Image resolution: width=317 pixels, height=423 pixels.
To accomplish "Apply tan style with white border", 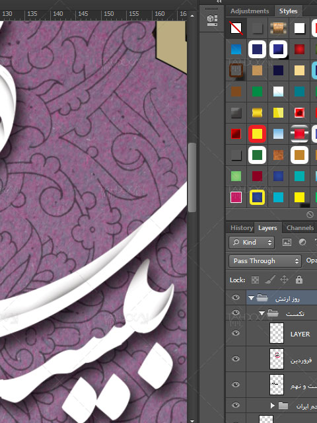I will (299, 155).
